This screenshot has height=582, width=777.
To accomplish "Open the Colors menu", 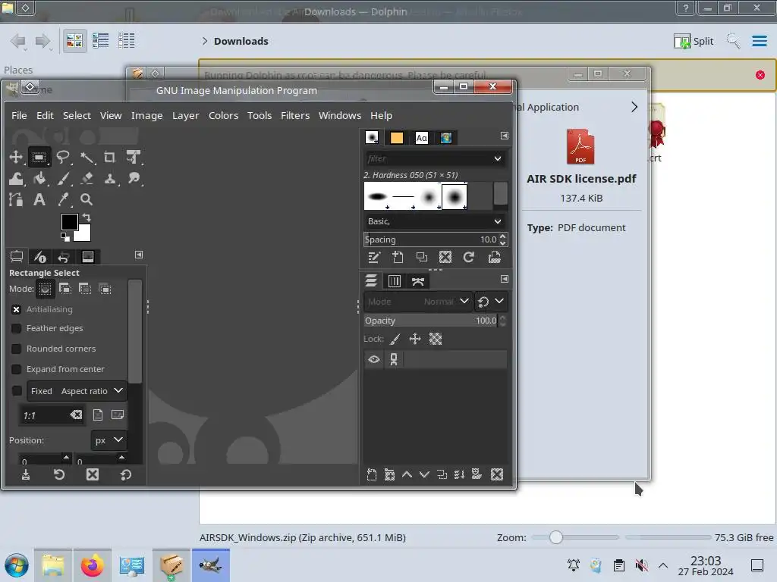I will click(224, 115).
